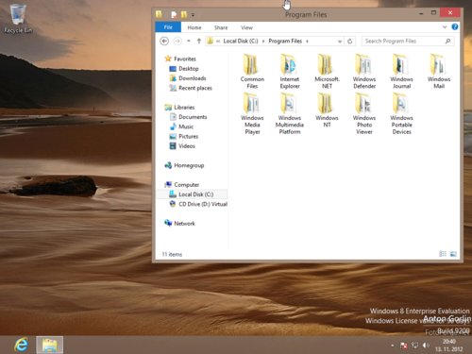The image size is (472, 354).
Task: Switch to large icons view layout
Action: tap(453, 254)
